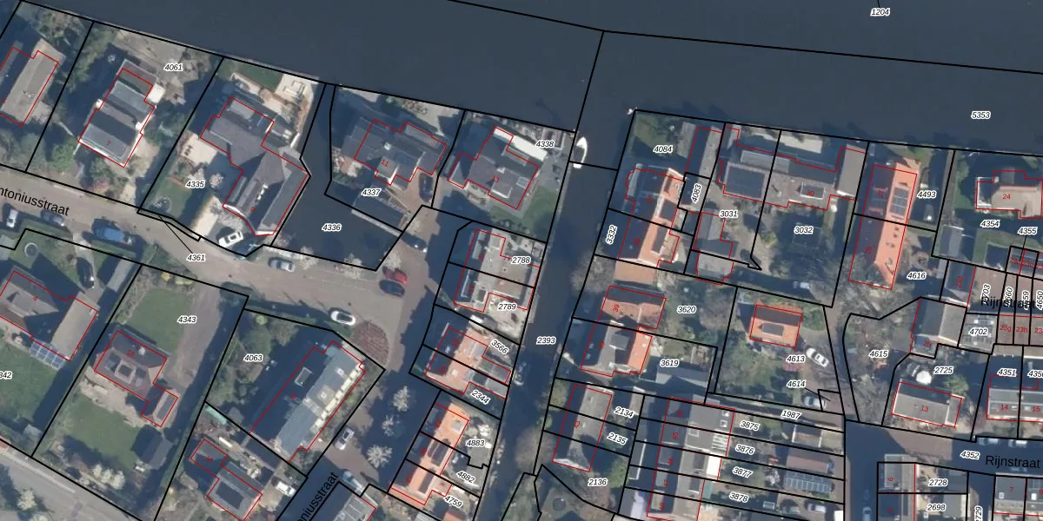Click parcel label 4352 on the road
Screen dimensions: 1043x521
pos(970,455)
